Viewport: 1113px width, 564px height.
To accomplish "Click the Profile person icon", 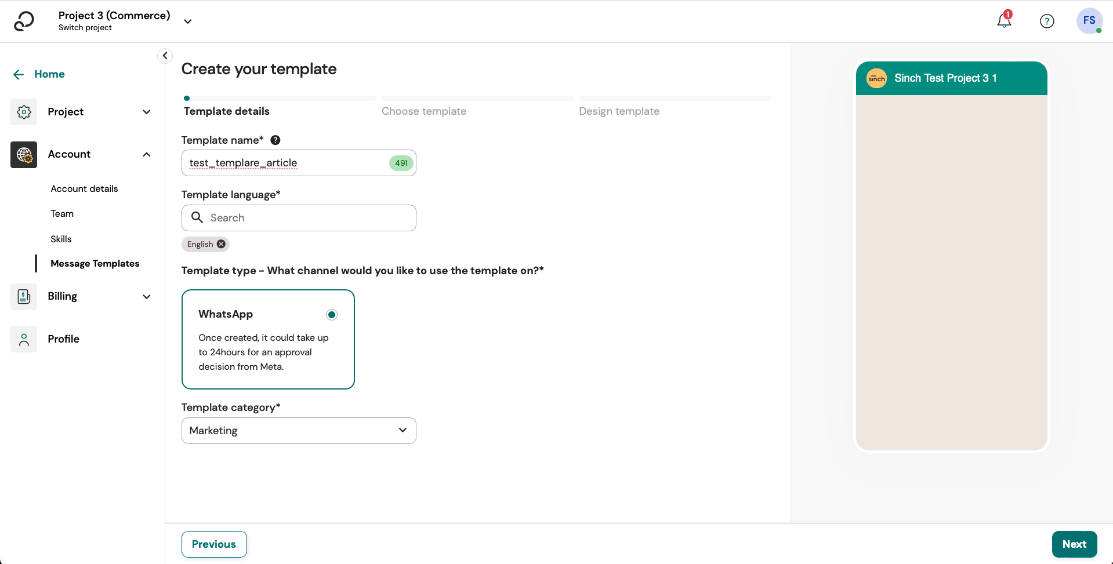I will click(x=24, y=339).
